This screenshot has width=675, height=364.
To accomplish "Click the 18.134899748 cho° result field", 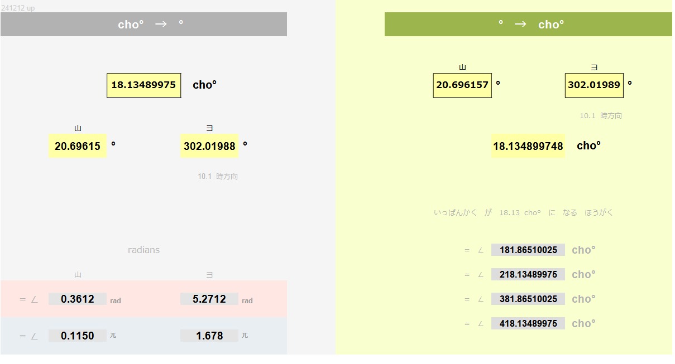I will pos(528,146).
